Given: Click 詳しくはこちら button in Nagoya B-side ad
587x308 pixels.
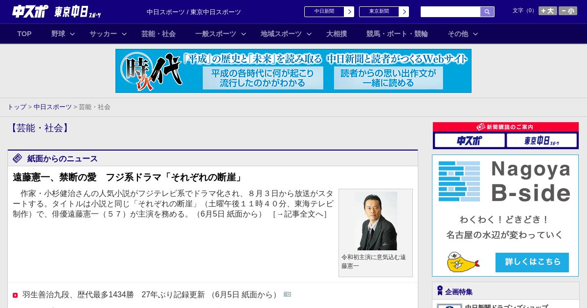Looking at the screenshot, I should click(532, 262).
